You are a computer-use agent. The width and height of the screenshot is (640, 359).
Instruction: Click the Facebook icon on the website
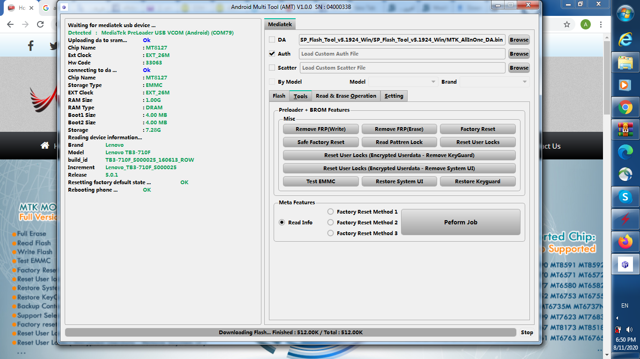(x=31, y=45)
